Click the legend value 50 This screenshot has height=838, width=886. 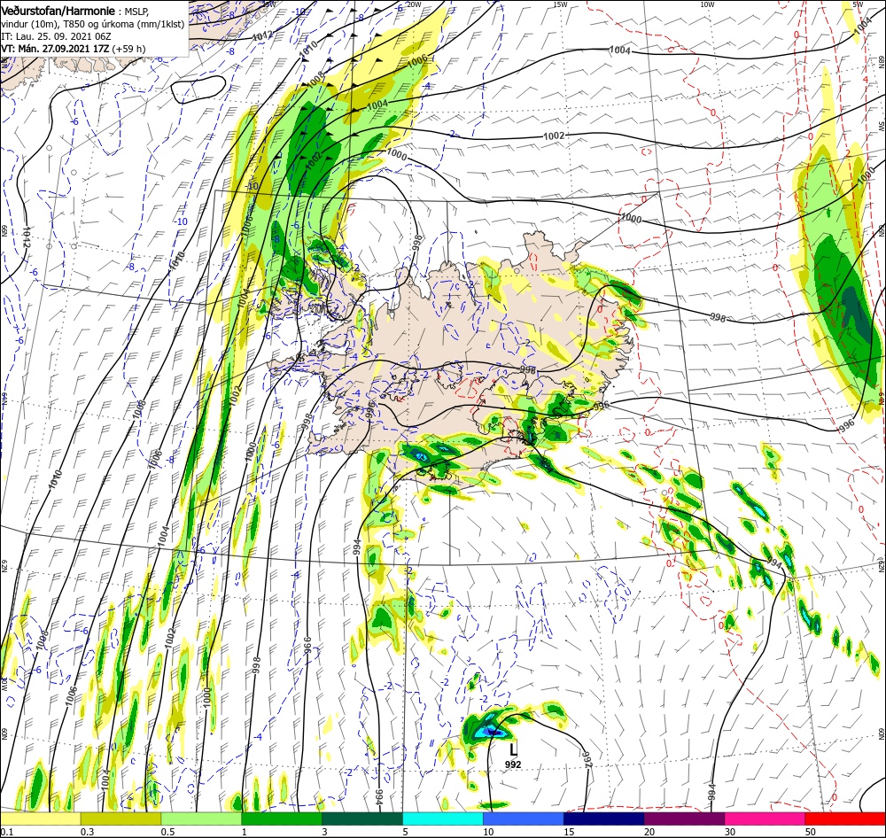click(811, 832)
